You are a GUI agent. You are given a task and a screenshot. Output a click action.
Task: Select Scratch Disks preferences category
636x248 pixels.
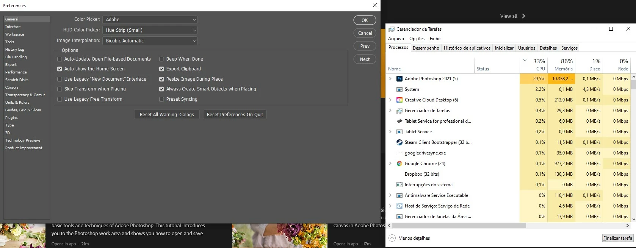(x=17, y=80)
